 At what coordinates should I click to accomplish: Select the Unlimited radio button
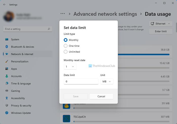(66, 52)
